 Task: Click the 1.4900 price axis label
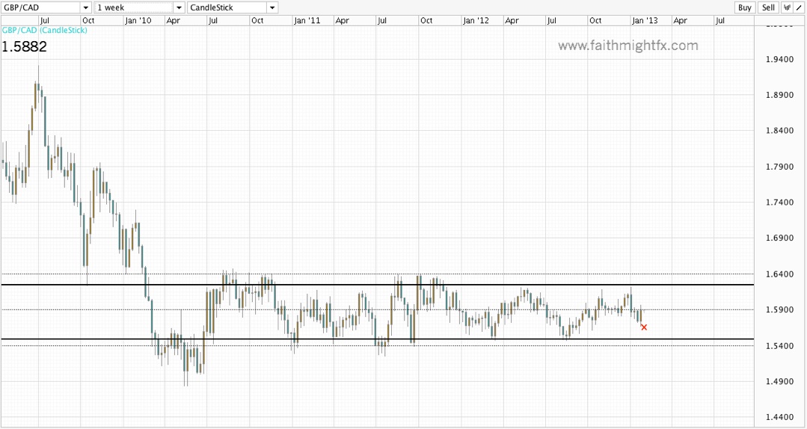[x=779, y=381]
